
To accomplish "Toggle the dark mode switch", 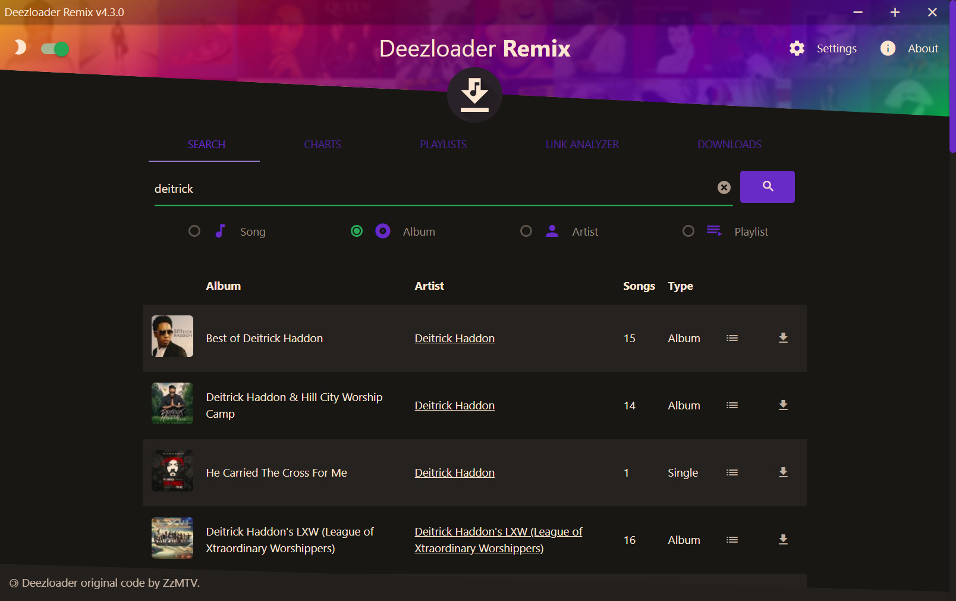I will [55, 49].
